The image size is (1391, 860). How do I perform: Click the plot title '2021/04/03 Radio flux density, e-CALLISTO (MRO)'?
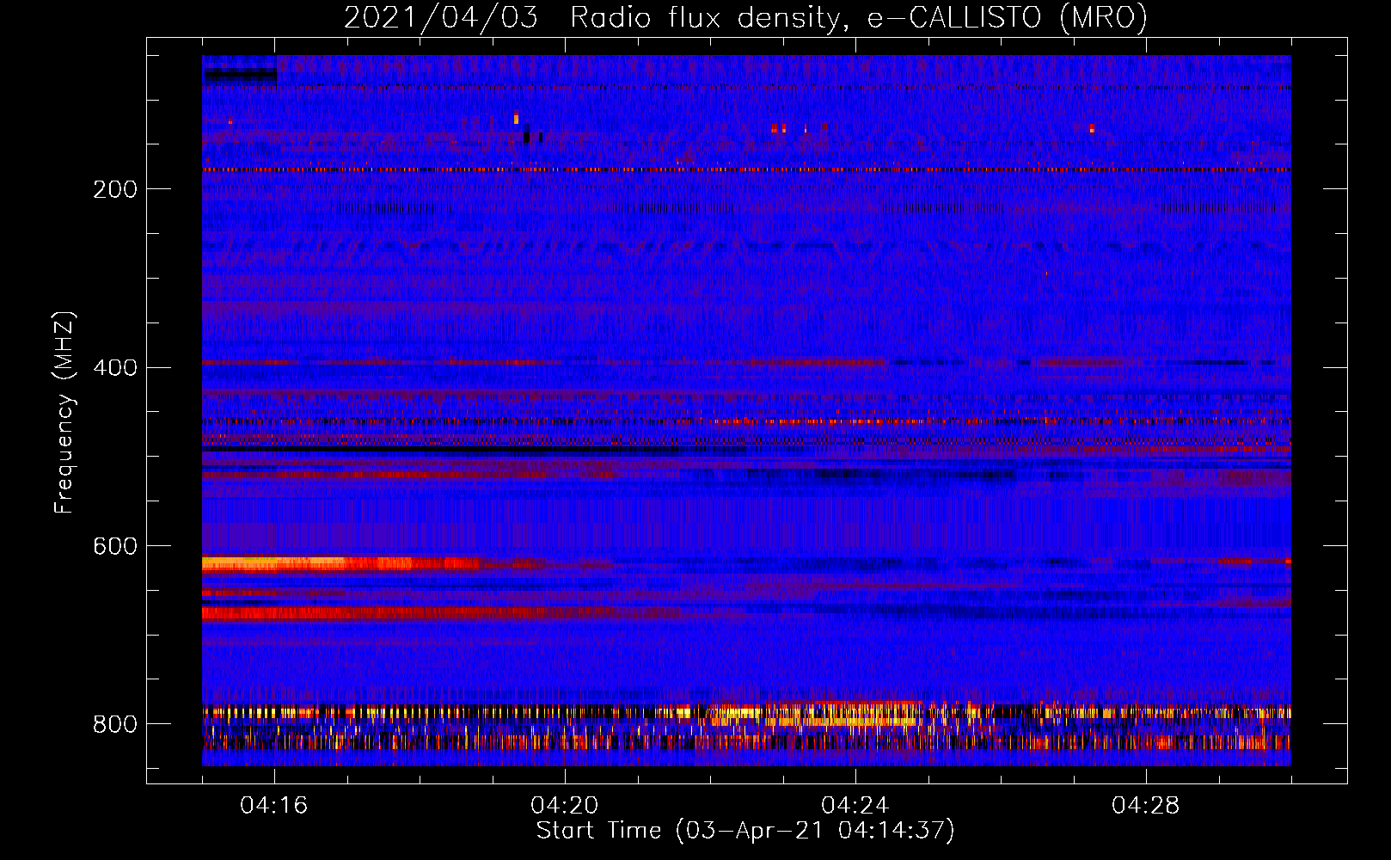point(745,17)
